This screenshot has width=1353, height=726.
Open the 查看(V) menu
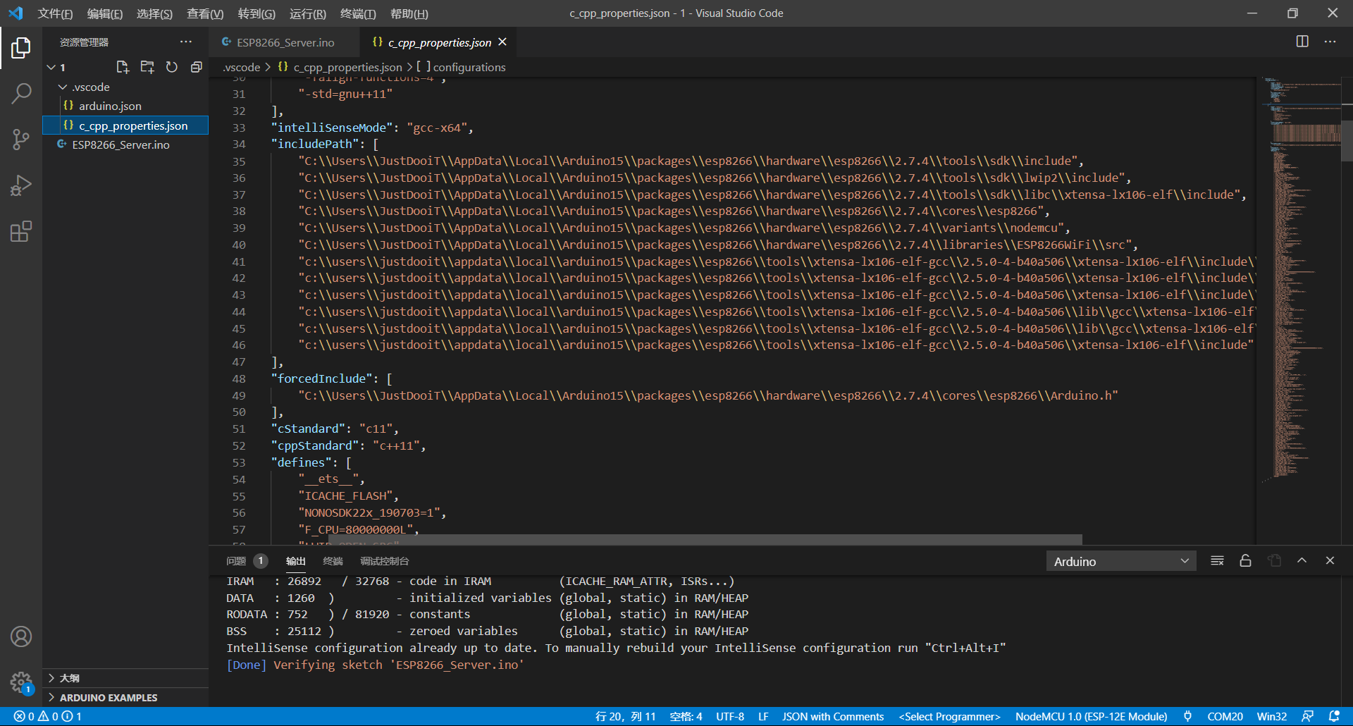pos(205,13)
